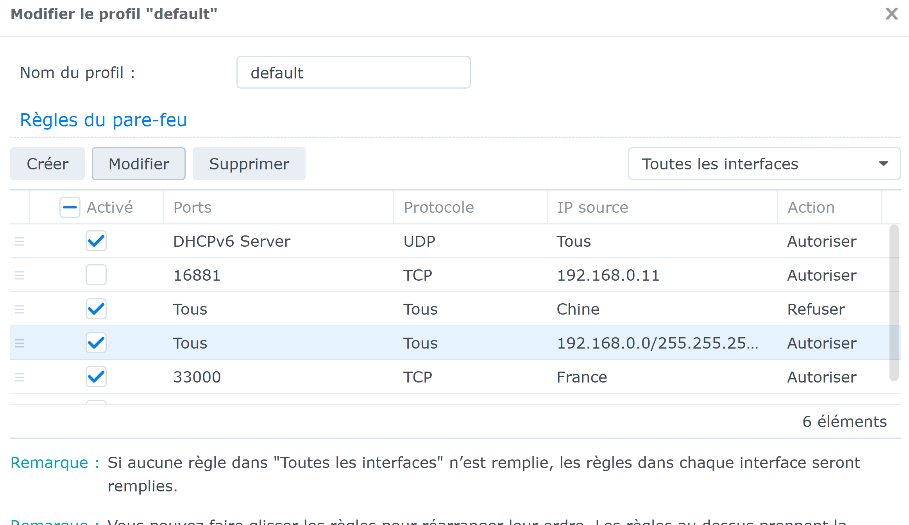909x525 pixels.
Task: Disable the DHCPv6 Server rule checkbox
Action: pos(96,241)
